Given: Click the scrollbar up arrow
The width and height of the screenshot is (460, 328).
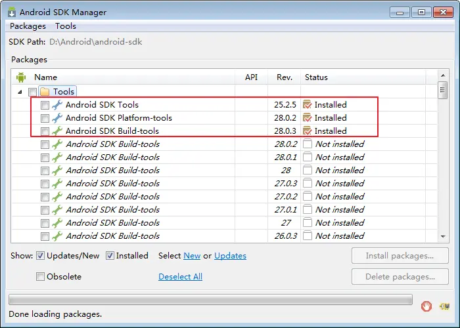Looking at the screenshot, I should pyautogui.click(x=443, y=75).
